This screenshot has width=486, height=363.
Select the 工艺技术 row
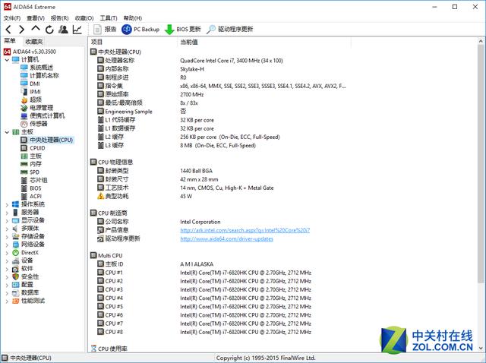pyautogui.click(x=185, y=188)
